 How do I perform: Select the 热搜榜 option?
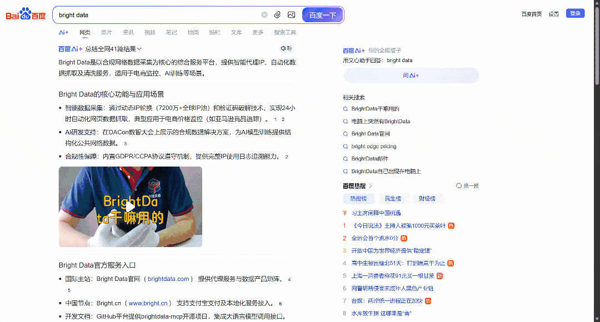[358, 198]
